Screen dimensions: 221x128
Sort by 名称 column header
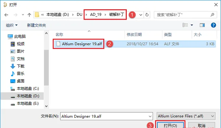(x=59, y=35)
